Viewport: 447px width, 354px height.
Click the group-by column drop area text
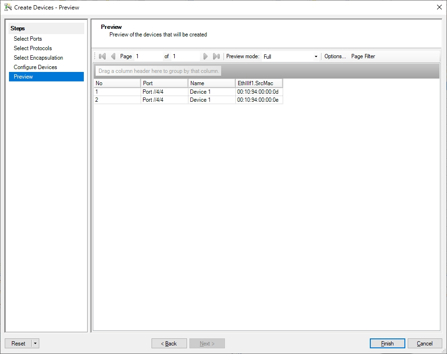coord(159,71)
